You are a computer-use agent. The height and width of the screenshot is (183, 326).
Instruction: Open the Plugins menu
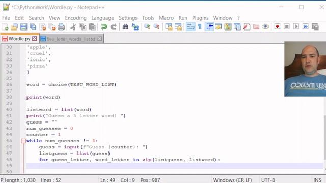click(200, 18)
